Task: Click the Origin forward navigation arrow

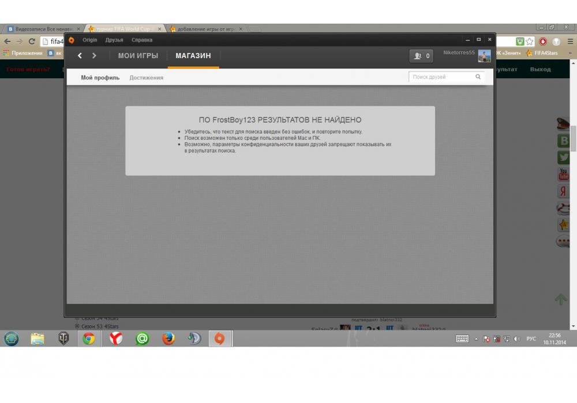Action: point(94,56)
